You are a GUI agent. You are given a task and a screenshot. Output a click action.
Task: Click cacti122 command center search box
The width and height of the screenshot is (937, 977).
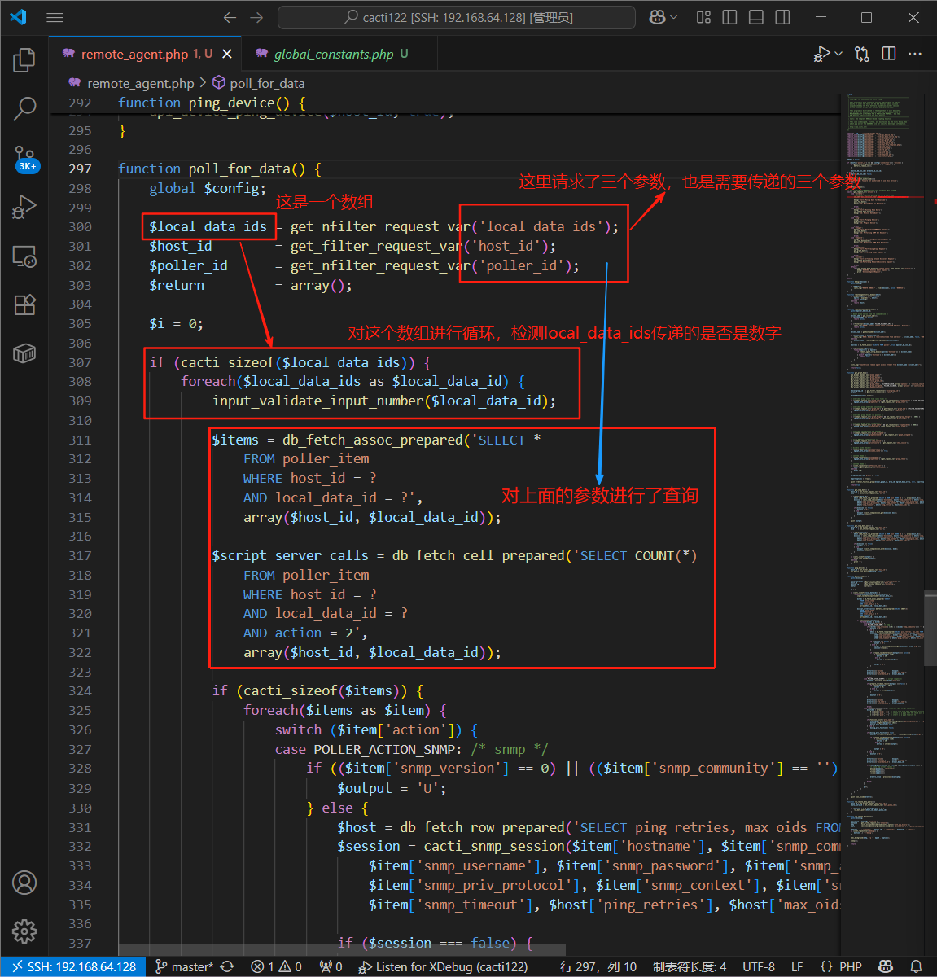[457, 17]
